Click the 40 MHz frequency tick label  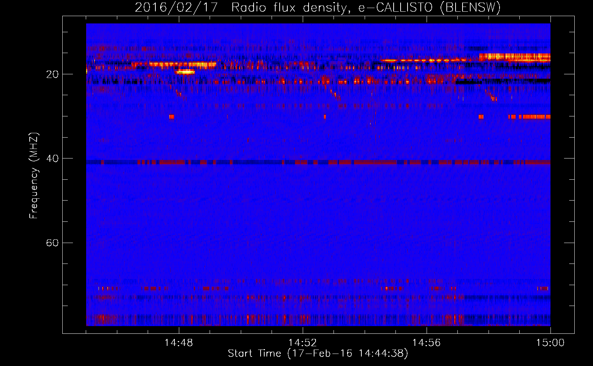click(x=52, y=158)
